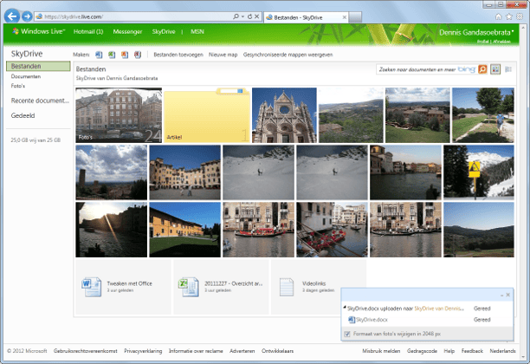530x364 pixels.
Task: Click Misbruik melden in footer
Action: point(381,351)
